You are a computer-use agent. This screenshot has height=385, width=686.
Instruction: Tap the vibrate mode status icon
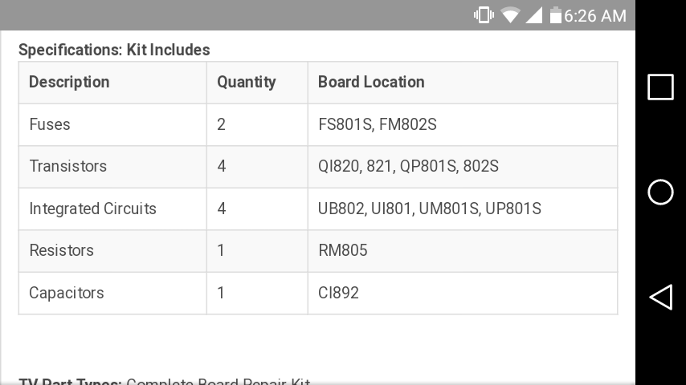(x=484, y=15)
